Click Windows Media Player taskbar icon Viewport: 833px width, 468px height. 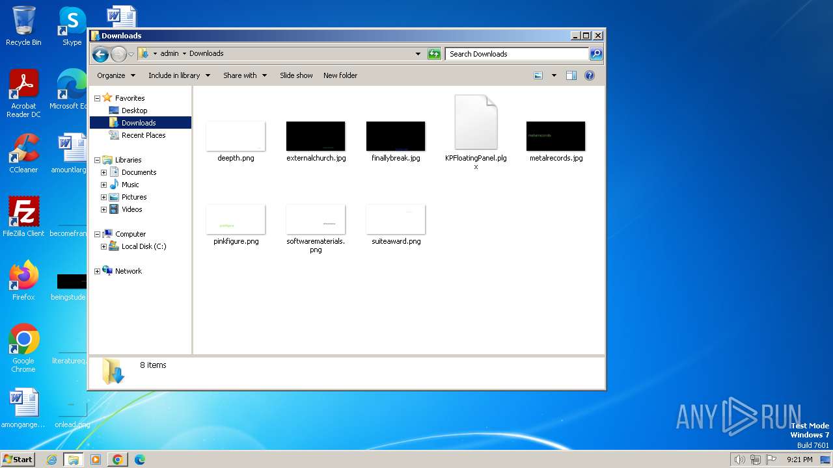tap(96, 460)
